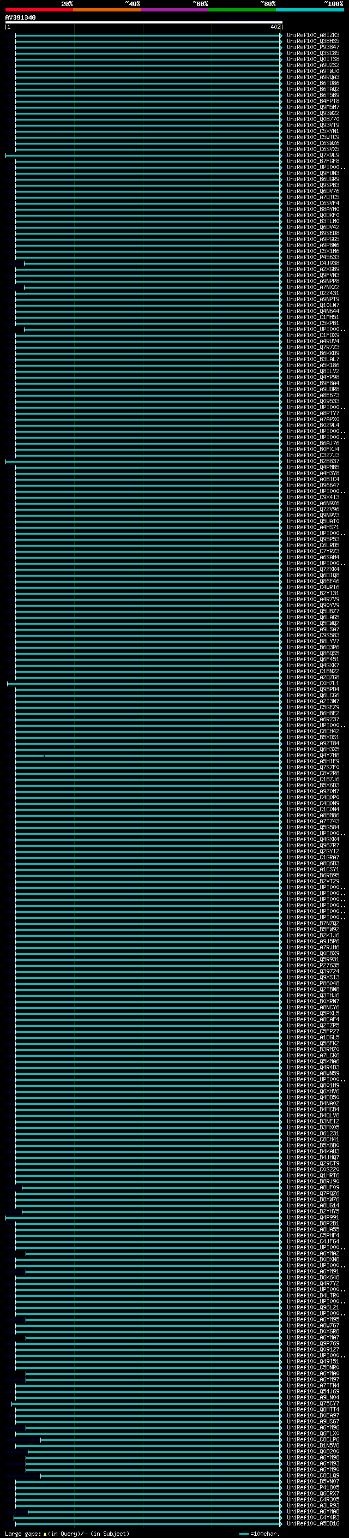349x1538 pixels.
Task: Select hit UniRef100_A6R237
Action: click(313, 720)
